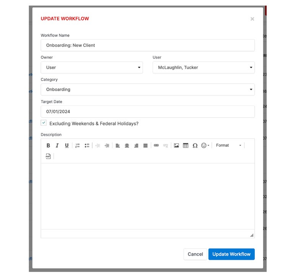Insert an image into the description
The width and height of the screenshot is (306, 277).
coord(176,146)
